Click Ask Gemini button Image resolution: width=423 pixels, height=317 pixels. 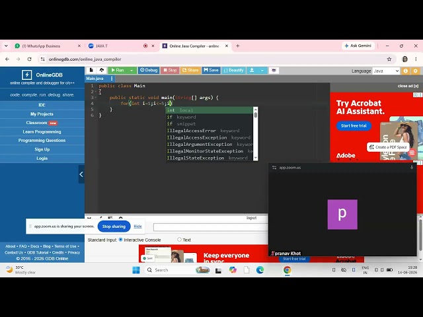click(358, 46)
